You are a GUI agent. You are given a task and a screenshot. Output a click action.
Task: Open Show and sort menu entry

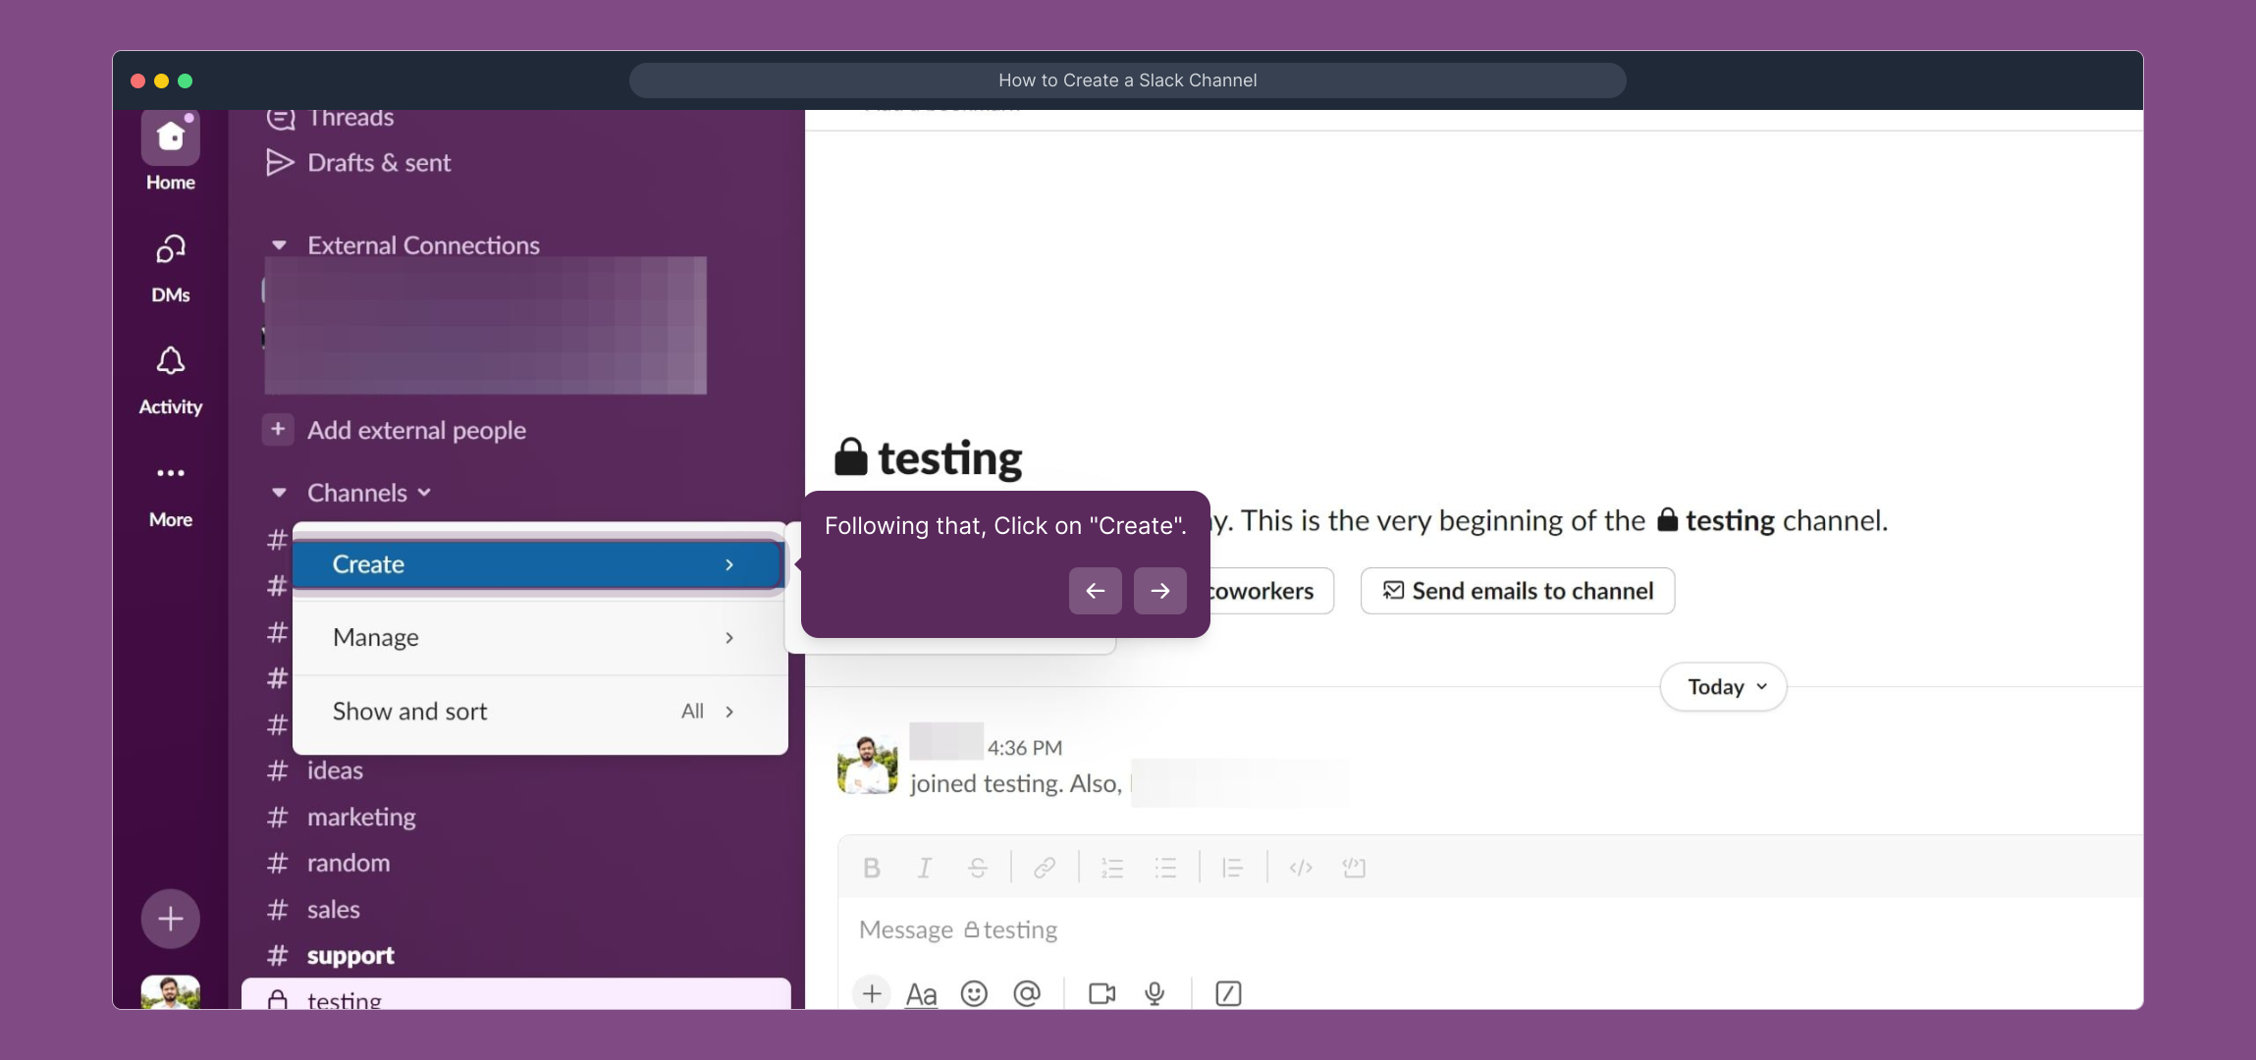[x=409, y=711]
